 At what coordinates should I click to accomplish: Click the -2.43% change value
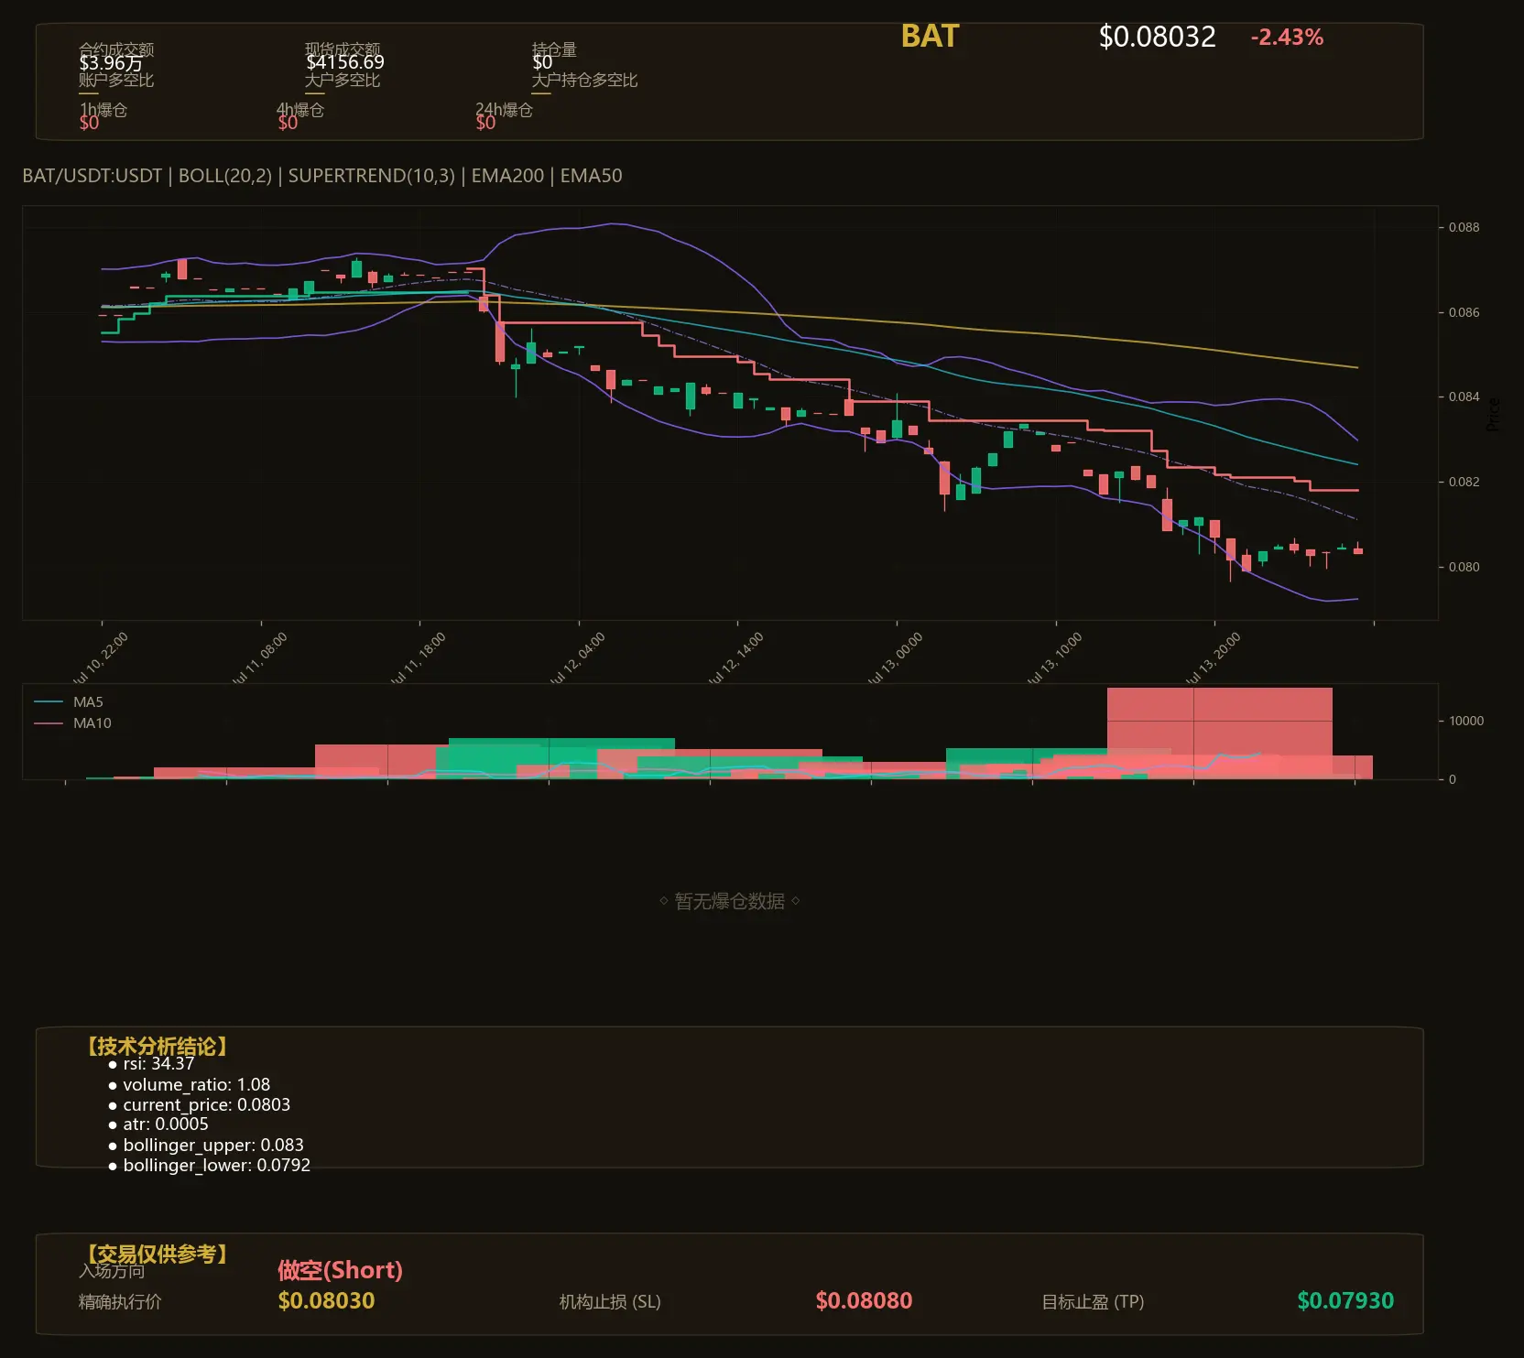click(1287, 38)
